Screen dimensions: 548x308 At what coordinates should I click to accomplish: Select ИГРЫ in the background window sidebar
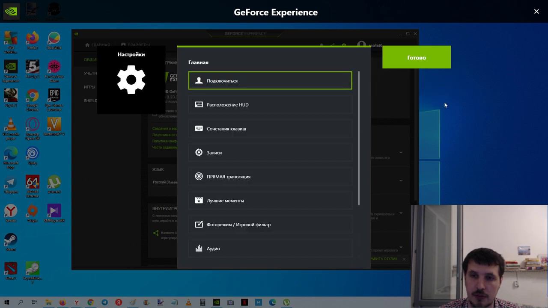pos(89,87)
